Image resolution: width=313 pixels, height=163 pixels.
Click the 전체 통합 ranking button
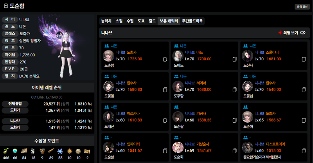click(x=15, y=104)
